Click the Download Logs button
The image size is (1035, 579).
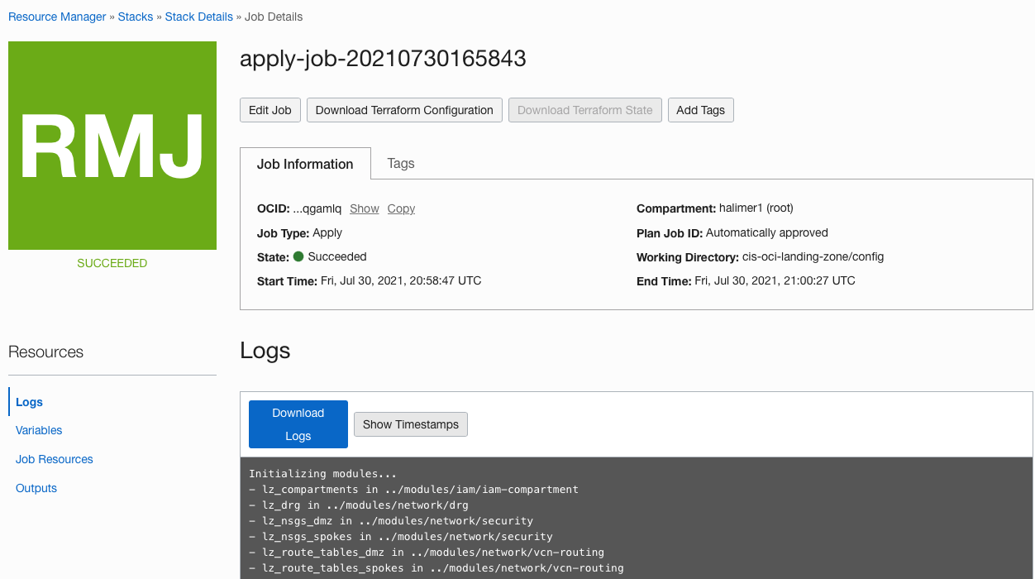coord(298,423)
